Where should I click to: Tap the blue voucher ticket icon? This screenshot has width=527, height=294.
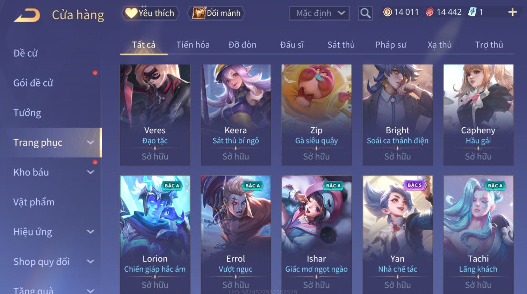[472, 12]
